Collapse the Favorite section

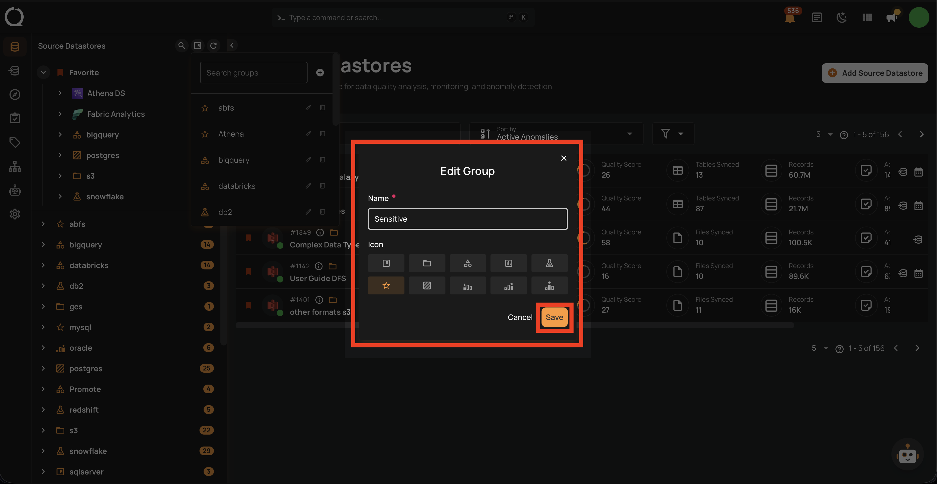pyautogui.click(x=43, y=72)
